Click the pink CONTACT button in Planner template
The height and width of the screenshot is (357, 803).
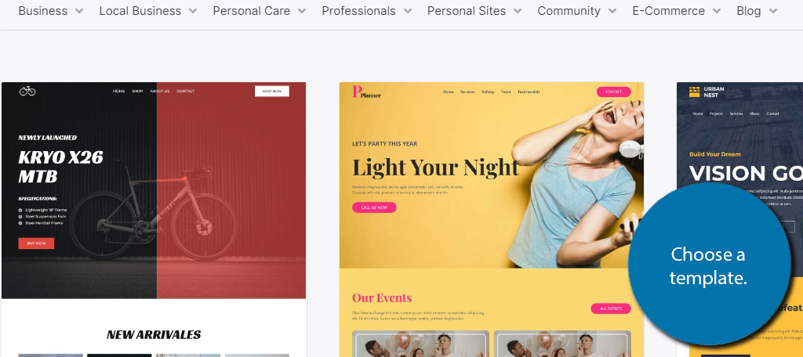pos(613,92)
